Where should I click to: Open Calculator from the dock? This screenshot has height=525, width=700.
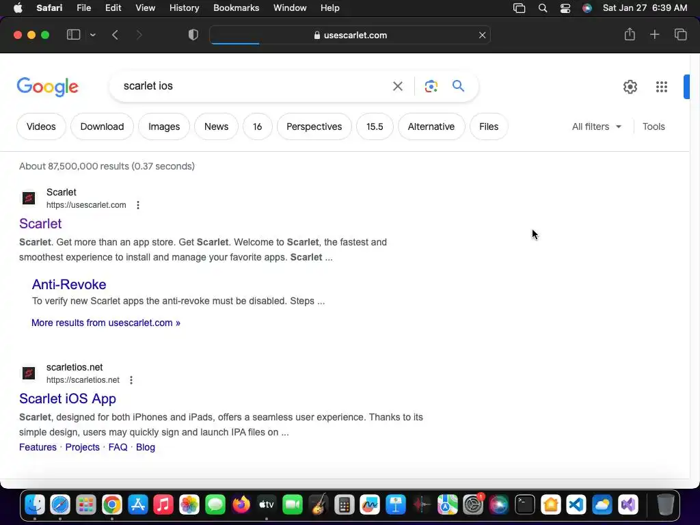pos(345,505)
